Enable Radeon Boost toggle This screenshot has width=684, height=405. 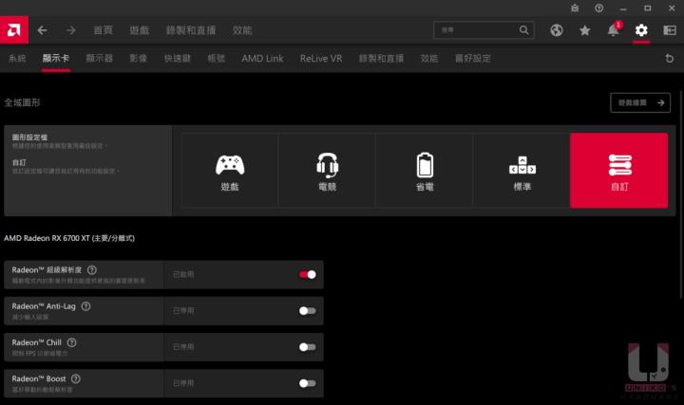point(307,383)
